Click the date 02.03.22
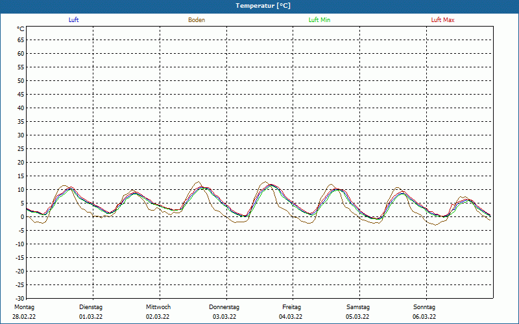The image size is (519, 324). (x=158, y=317)
